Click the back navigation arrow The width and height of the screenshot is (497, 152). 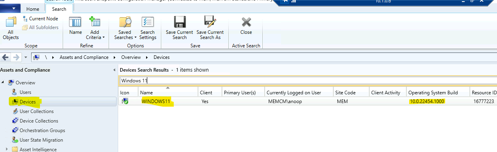[x=6, y=57]
